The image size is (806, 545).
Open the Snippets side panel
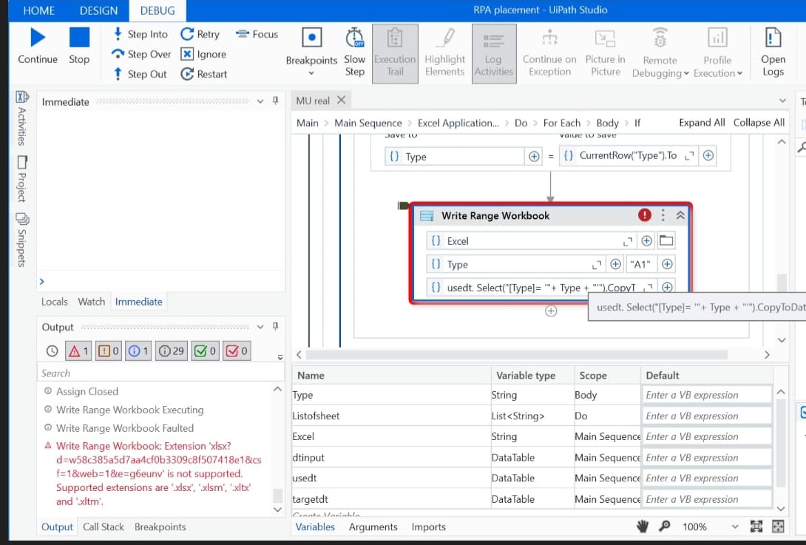coord(21,240)
